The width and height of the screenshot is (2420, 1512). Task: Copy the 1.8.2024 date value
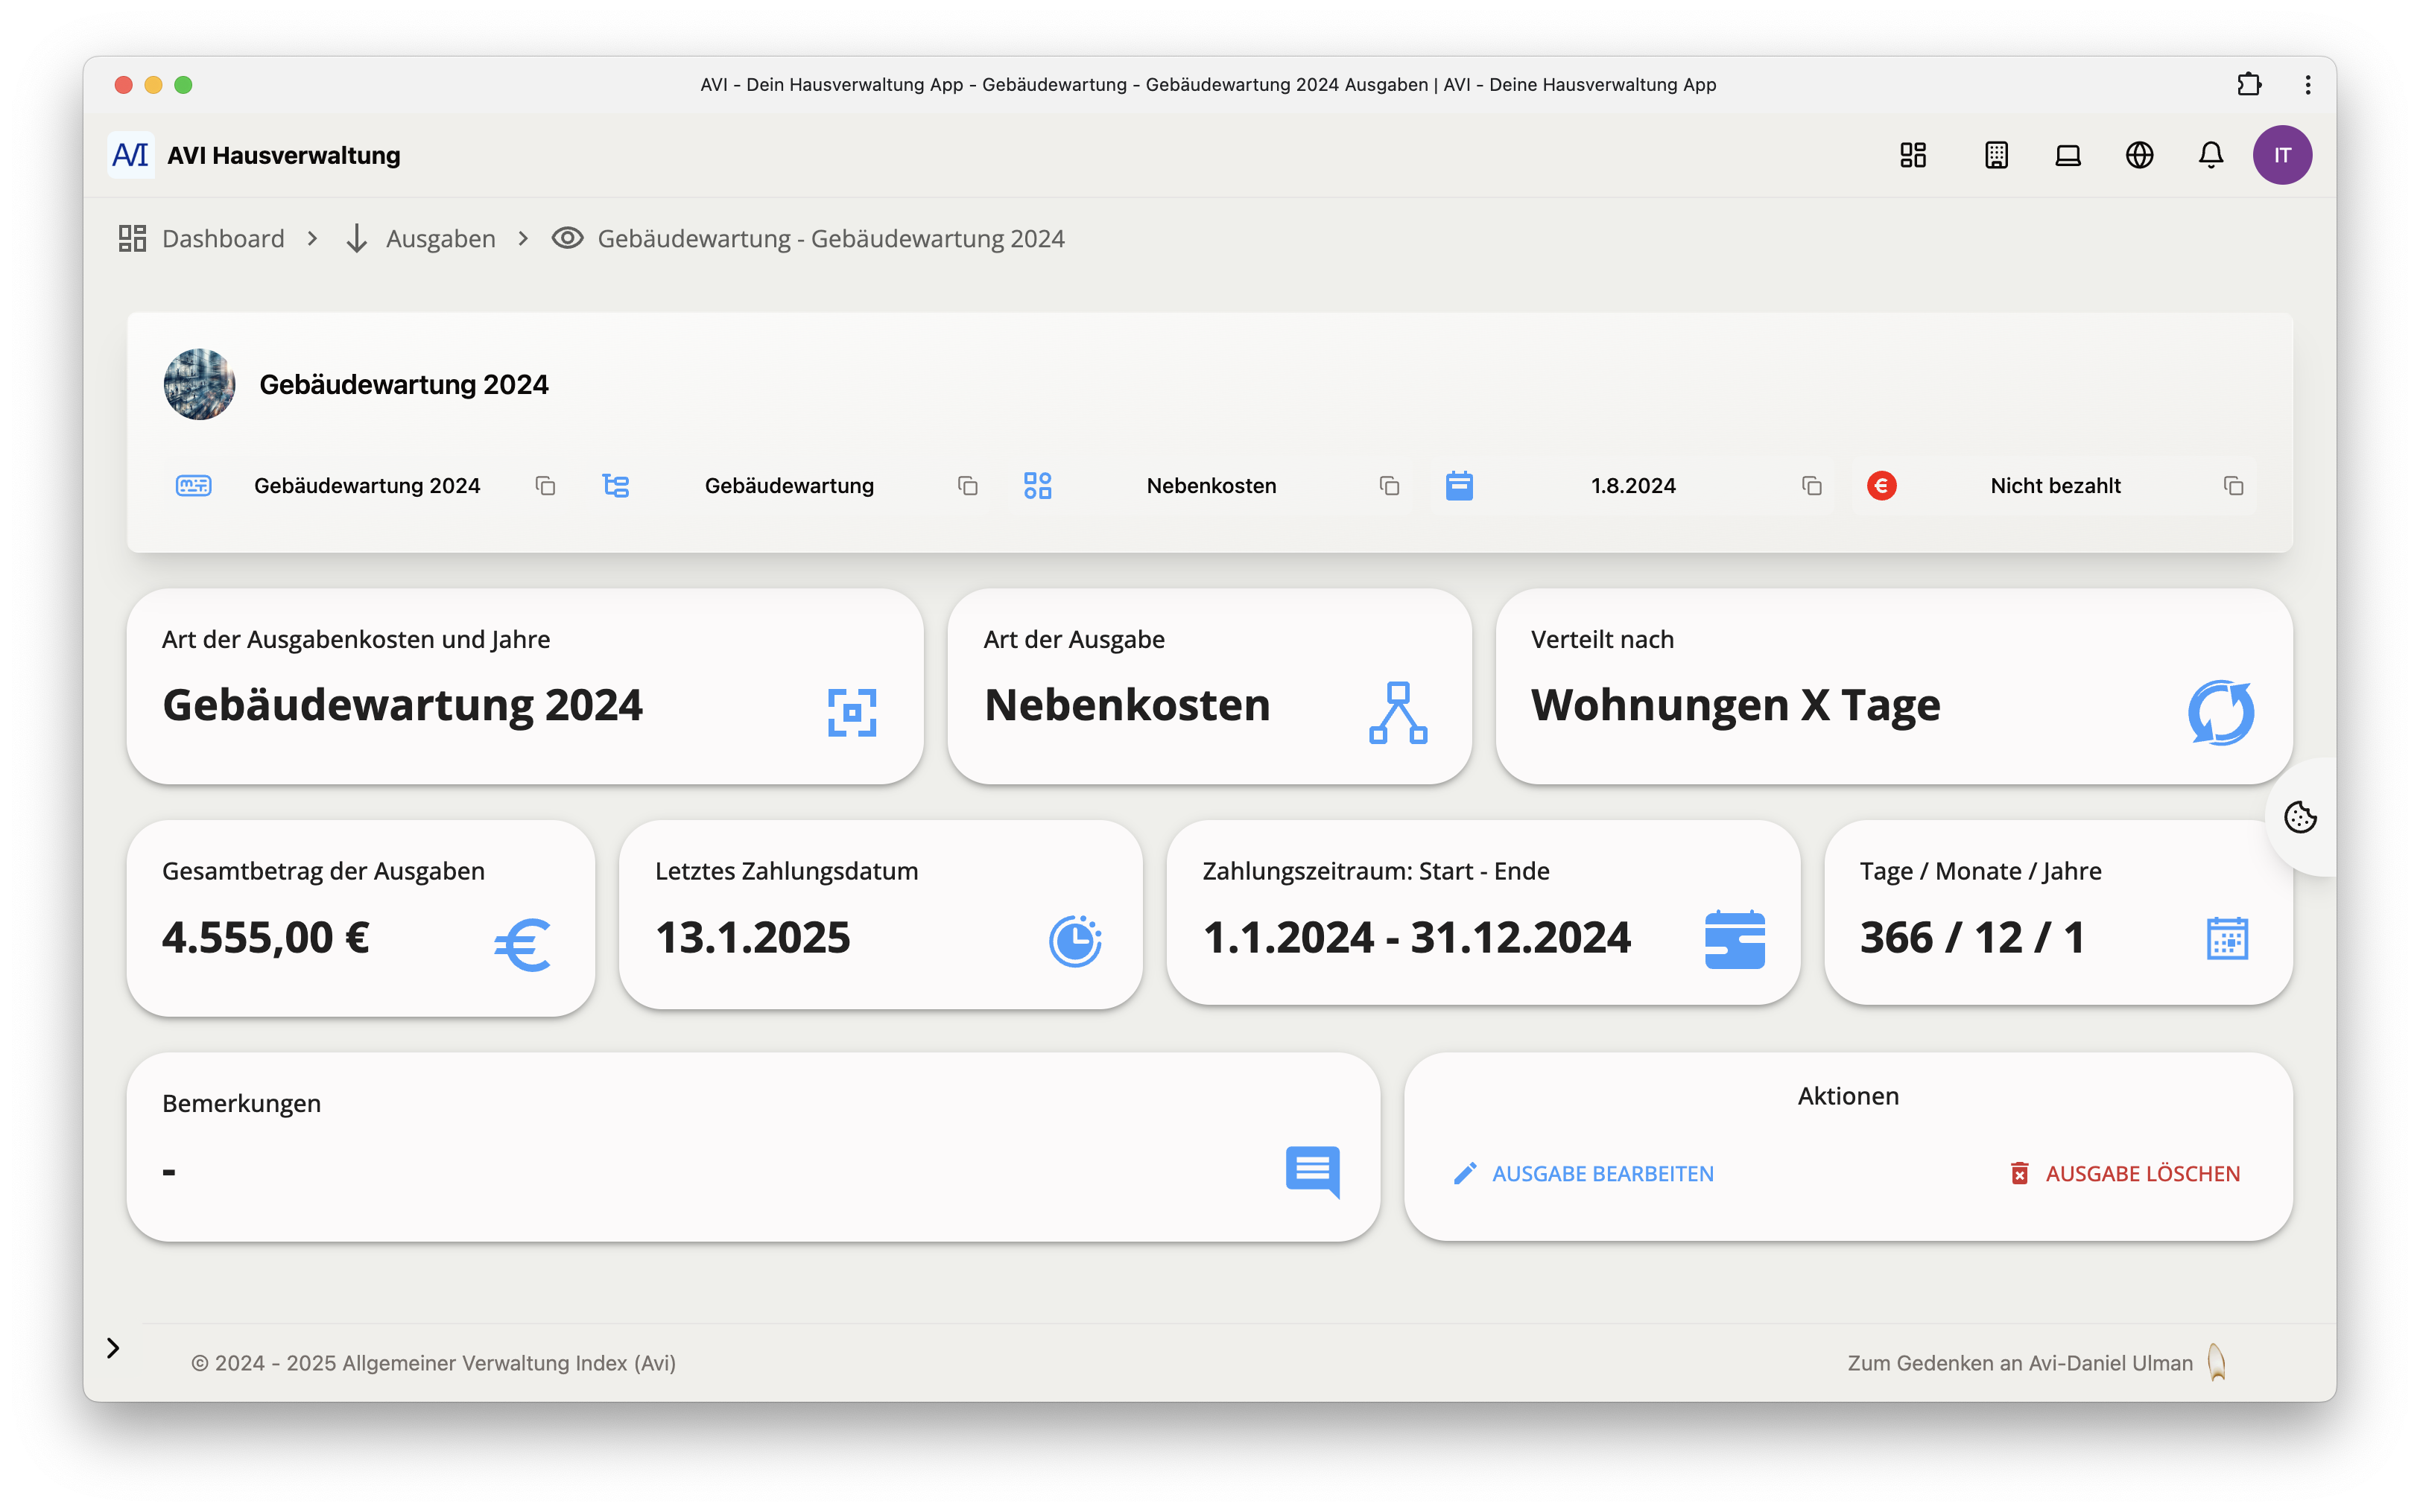[x=1811, y=486]
